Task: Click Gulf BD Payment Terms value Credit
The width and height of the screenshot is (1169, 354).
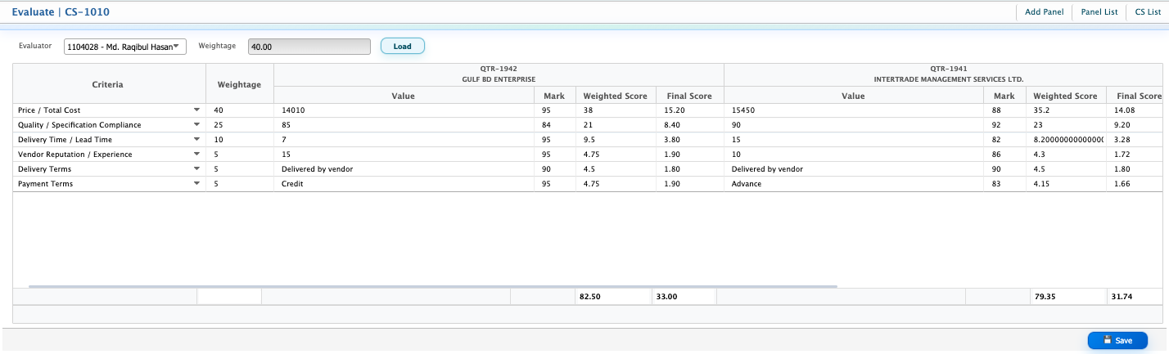Action: pyautogui.click(x=404, y=183)
